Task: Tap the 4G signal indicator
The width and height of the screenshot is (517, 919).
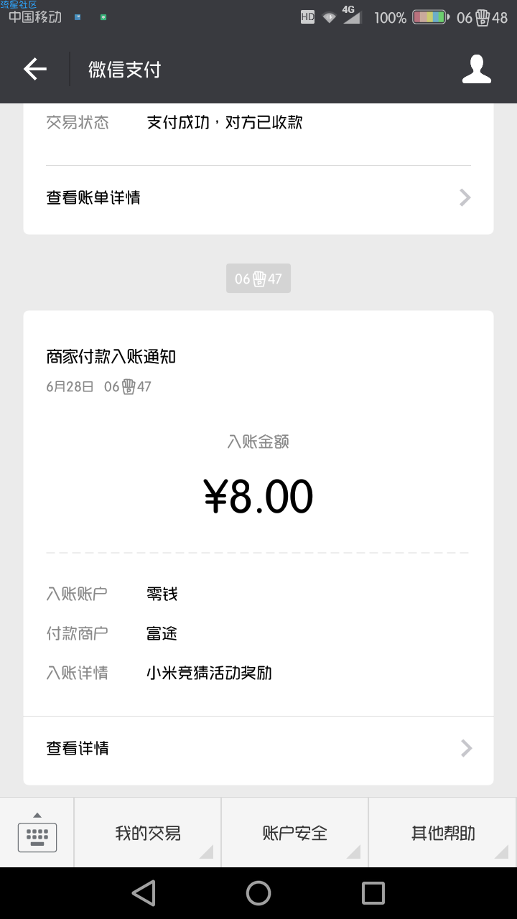Action: tap(350, 14)
